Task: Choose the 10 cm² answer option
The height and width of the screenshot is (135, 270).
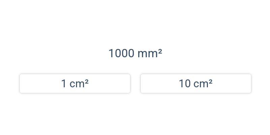Action: (196, 83)
